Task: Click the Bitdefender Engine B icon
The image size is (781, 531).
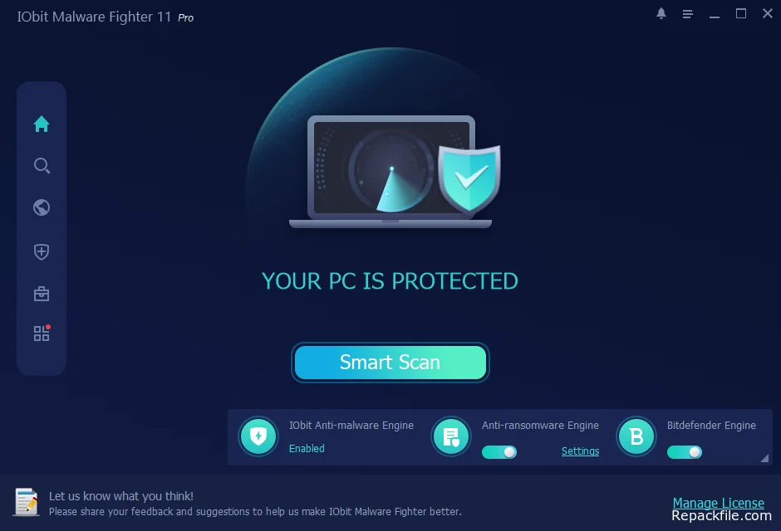Action: 636,436
